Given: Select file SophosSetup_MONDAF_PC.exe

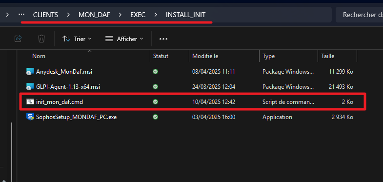Looking at the screenshot, I should click(76, 117).
